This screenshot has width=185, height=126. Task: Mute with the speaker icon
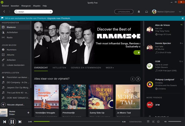click(x=166, y=122)
